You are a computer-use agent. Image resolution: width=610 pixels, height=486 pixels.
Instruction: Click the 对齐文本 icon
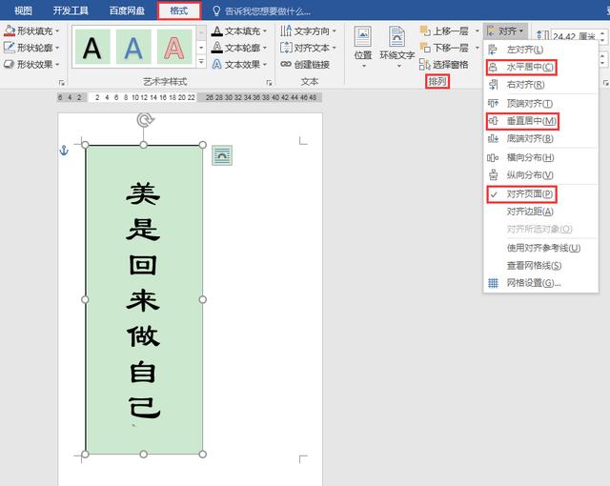click(x=286, y=48)
